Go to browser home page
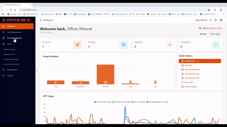 pyautogui.click(x=15, y=10)
